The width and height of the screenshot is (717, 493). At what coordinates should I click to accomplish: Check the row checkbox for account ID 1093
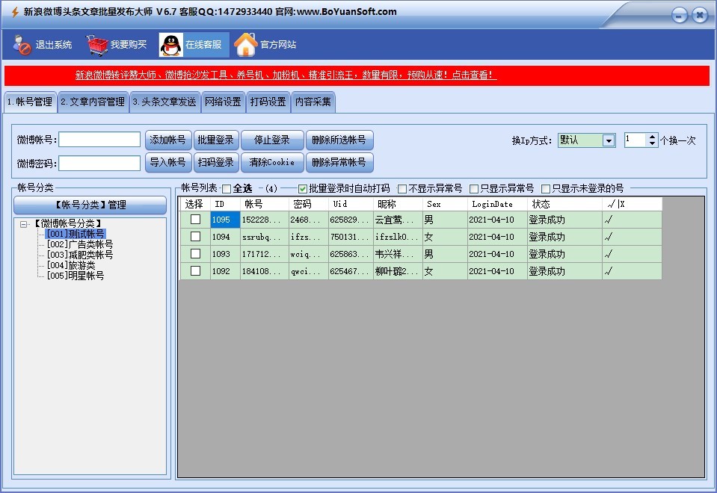coord(195,253)
